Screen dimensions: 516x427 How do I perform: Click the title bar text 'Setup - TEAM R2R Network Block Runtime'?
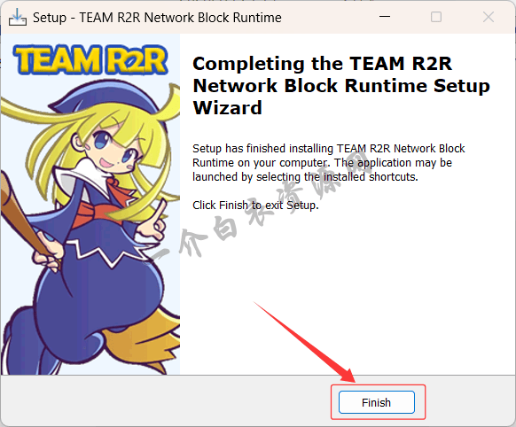point(157,18)
